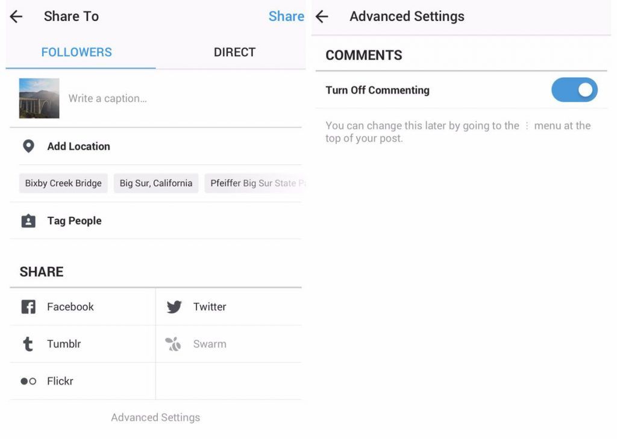Switch to the Direct tab
This screenshot has height=439, width=617.
click(x=234, y=52)
